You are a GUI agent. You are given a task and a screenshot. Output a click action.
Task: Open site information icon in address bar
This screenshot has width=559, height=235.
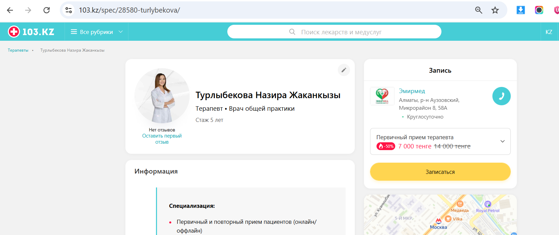(x=69, y=10)
